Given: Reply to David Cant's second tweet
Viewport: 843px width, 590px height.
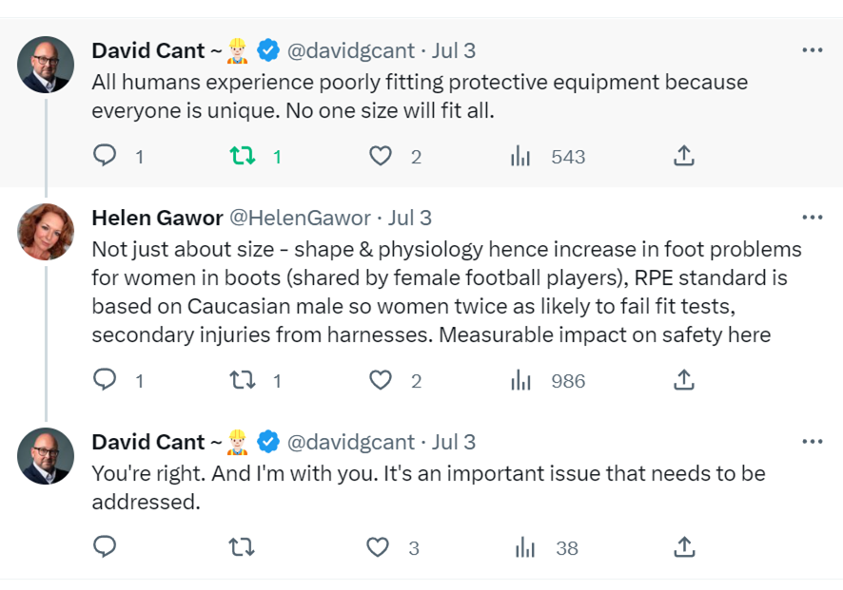Looking at the screenshot, I should [106, 547].
